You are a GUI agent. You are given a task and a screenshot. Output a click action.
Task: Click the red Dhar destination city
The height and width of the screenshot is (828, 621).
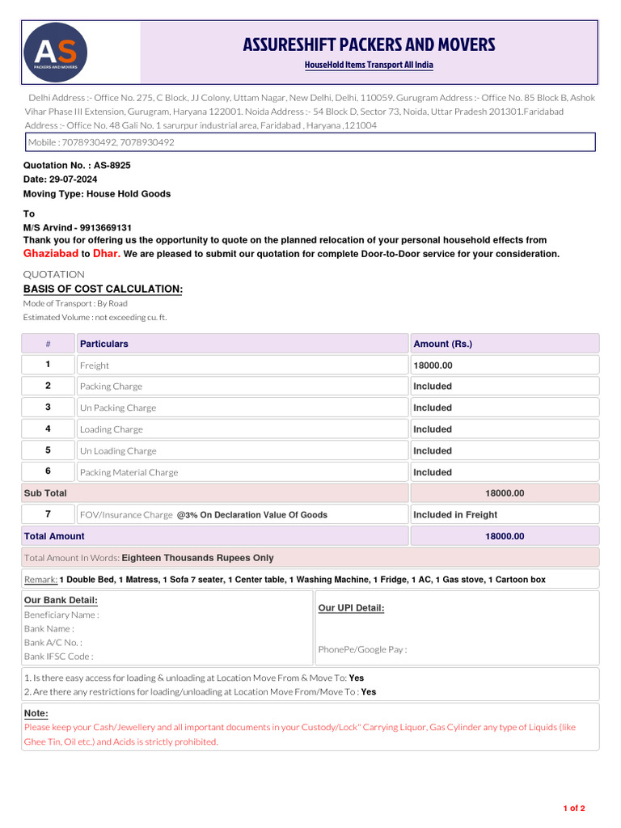107,253
